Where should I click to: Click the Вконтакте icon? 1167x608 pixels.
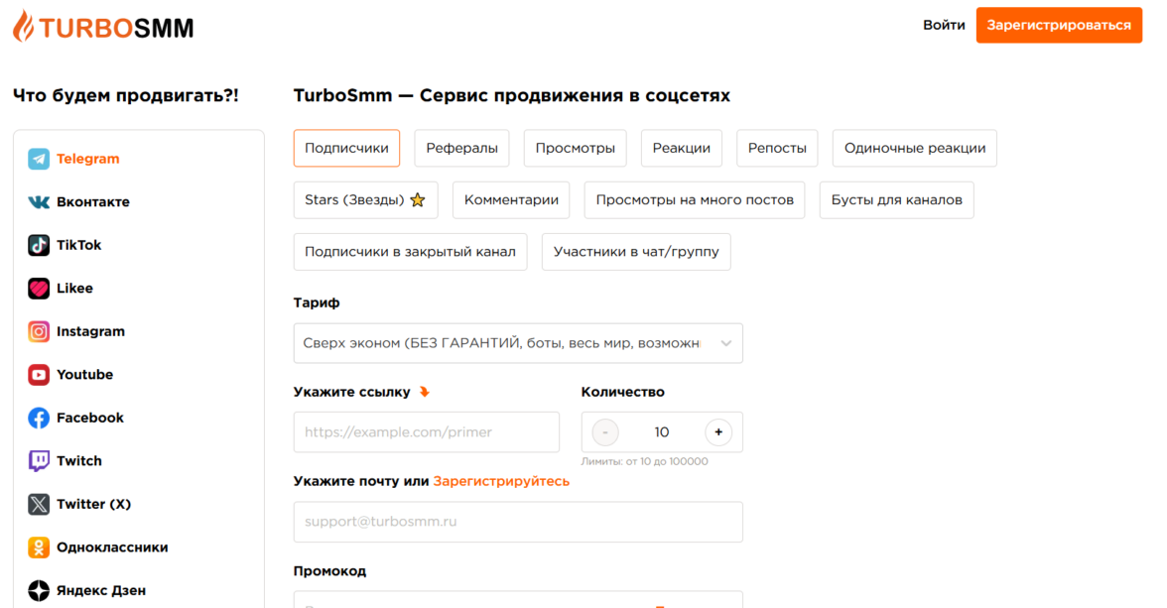click(x=39, y=202)
